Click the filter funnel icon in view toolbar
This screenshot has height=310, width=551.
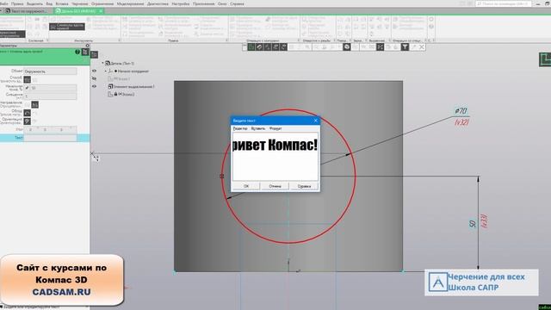[x=405, y=46]
